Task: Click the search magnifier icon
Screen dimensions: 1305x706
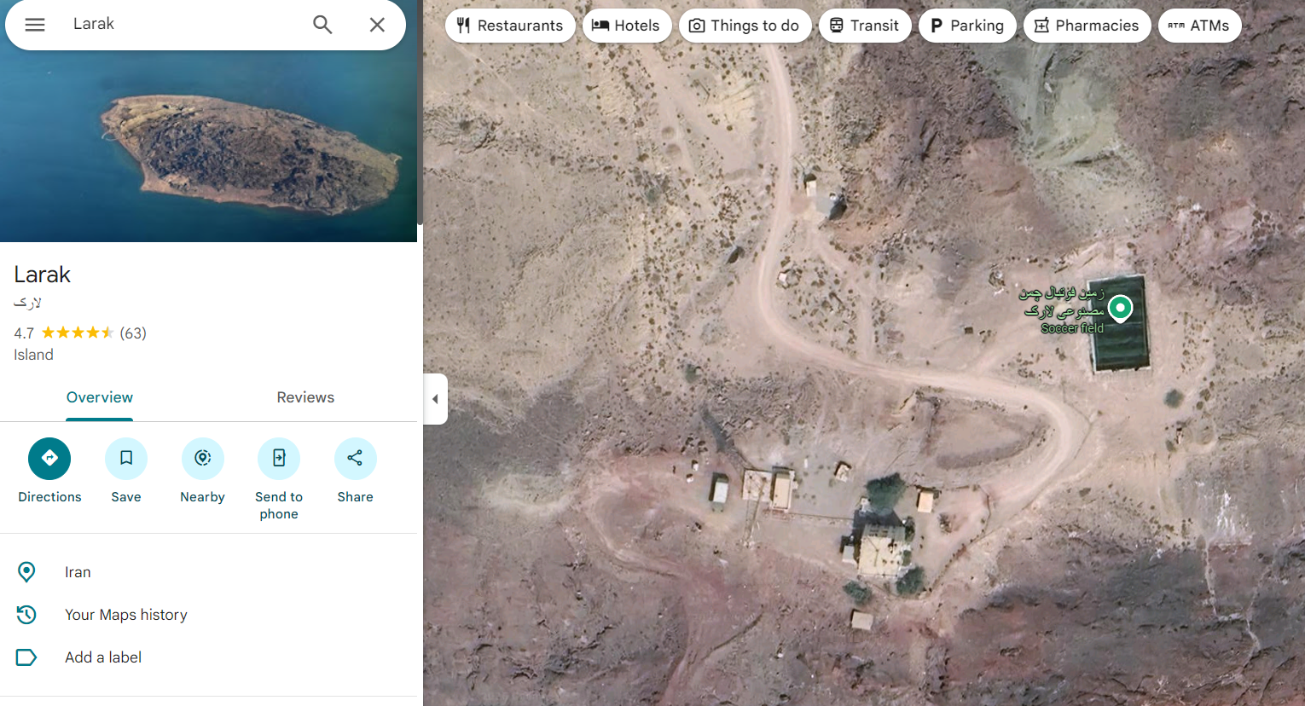Action: [x=322, y=25]
